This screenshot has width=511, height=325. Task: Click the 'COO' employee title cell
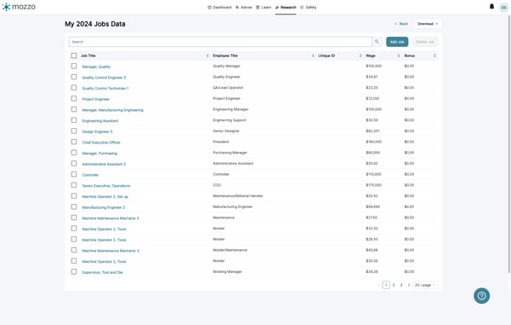(216, 185)
